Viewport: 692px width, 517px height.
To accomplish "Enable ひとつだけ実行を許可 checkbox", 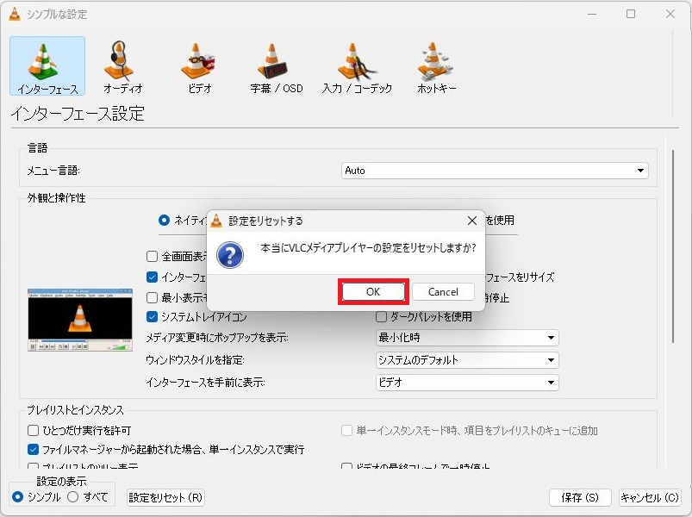I will tap(33, 430).
